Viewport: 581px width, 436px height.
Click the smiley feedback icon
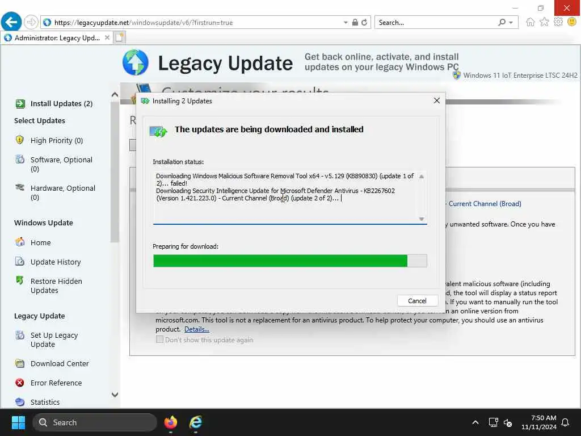572,22
